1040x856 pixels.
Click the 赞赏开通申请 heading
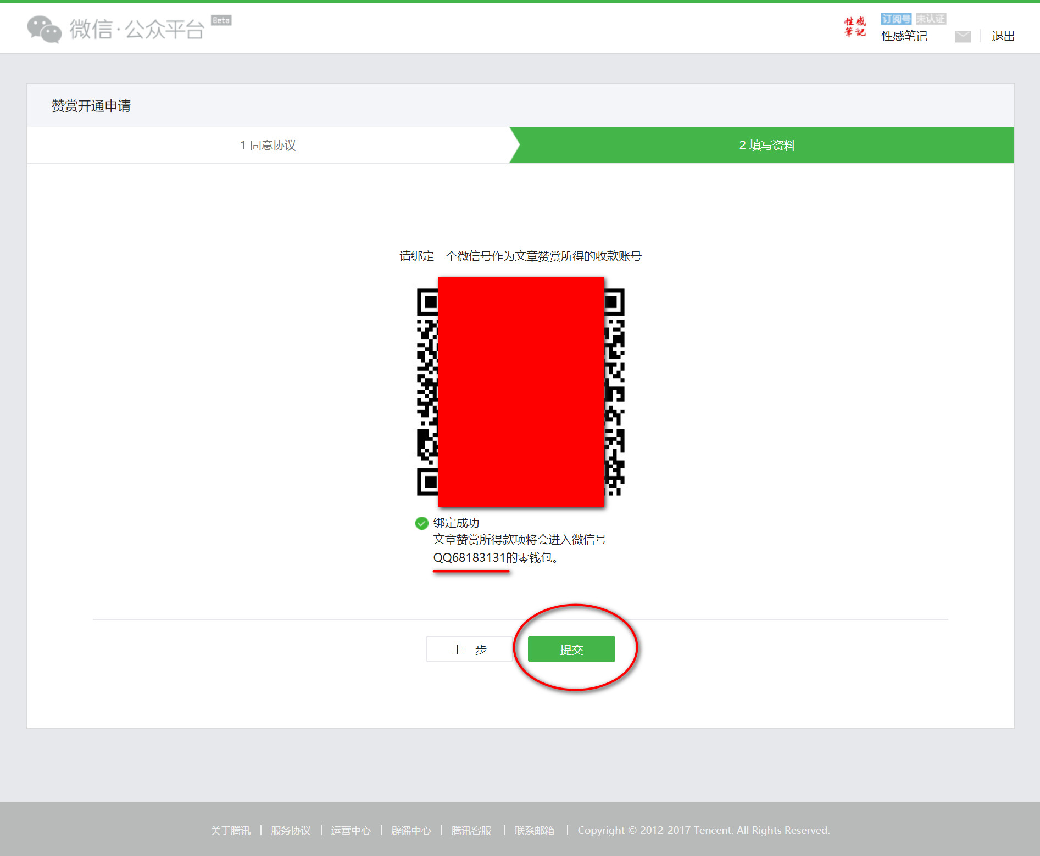coord(91,106)
